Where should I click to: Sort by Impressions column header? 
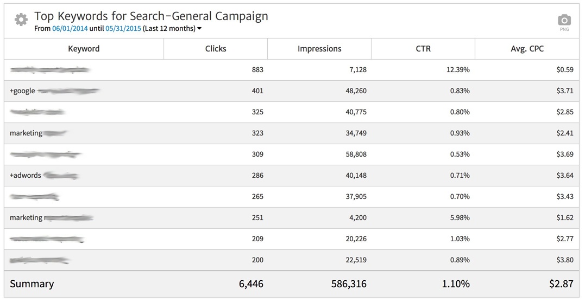319,49
